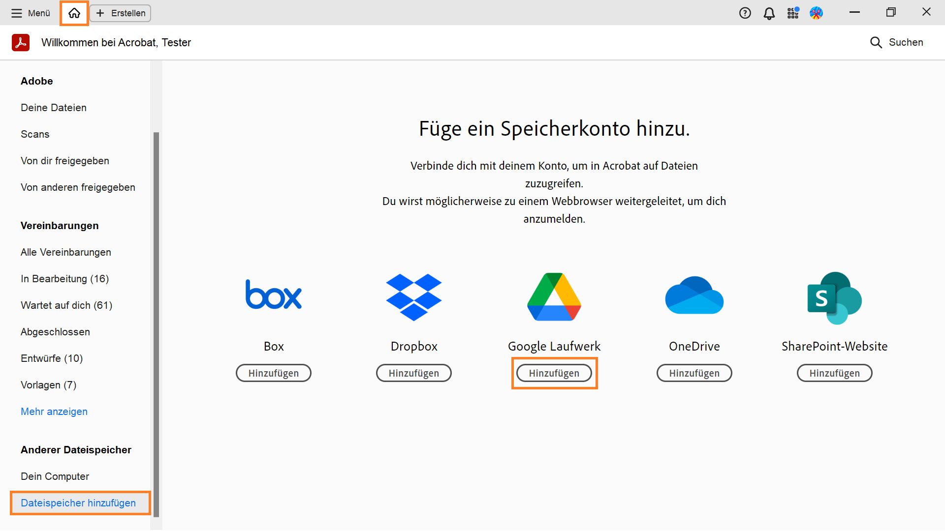Select the Dropbox logo
The height and width of the screenshot is (531, 945).
pos(414,296)
